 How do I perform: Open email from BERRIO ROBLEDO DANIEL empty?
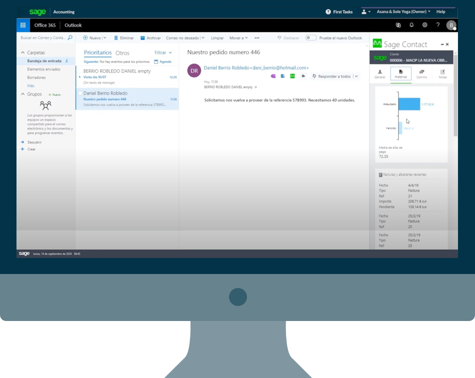pyautogui.click(x=127, y=76)
